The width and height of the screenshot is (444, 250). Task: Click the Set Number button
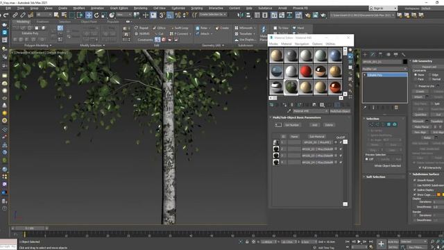[292, 125]
